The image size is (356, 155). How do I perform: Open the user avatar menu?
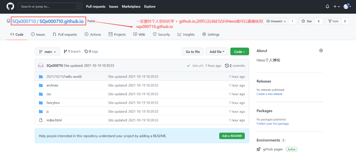click(x=346, y=6)
